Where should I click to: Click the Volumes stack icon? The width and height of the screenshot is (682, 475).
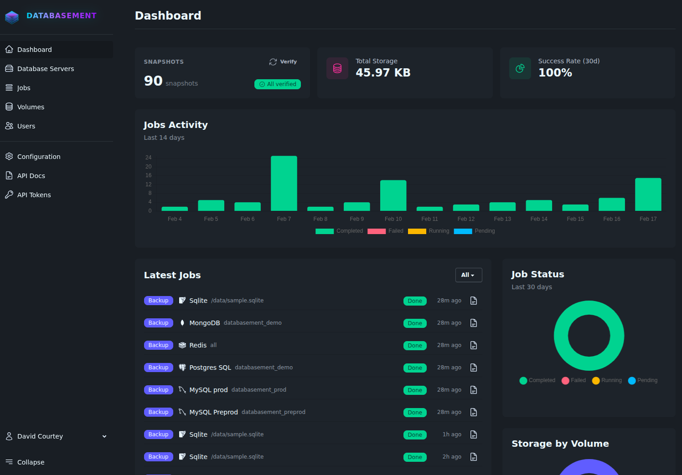[9, 107]
